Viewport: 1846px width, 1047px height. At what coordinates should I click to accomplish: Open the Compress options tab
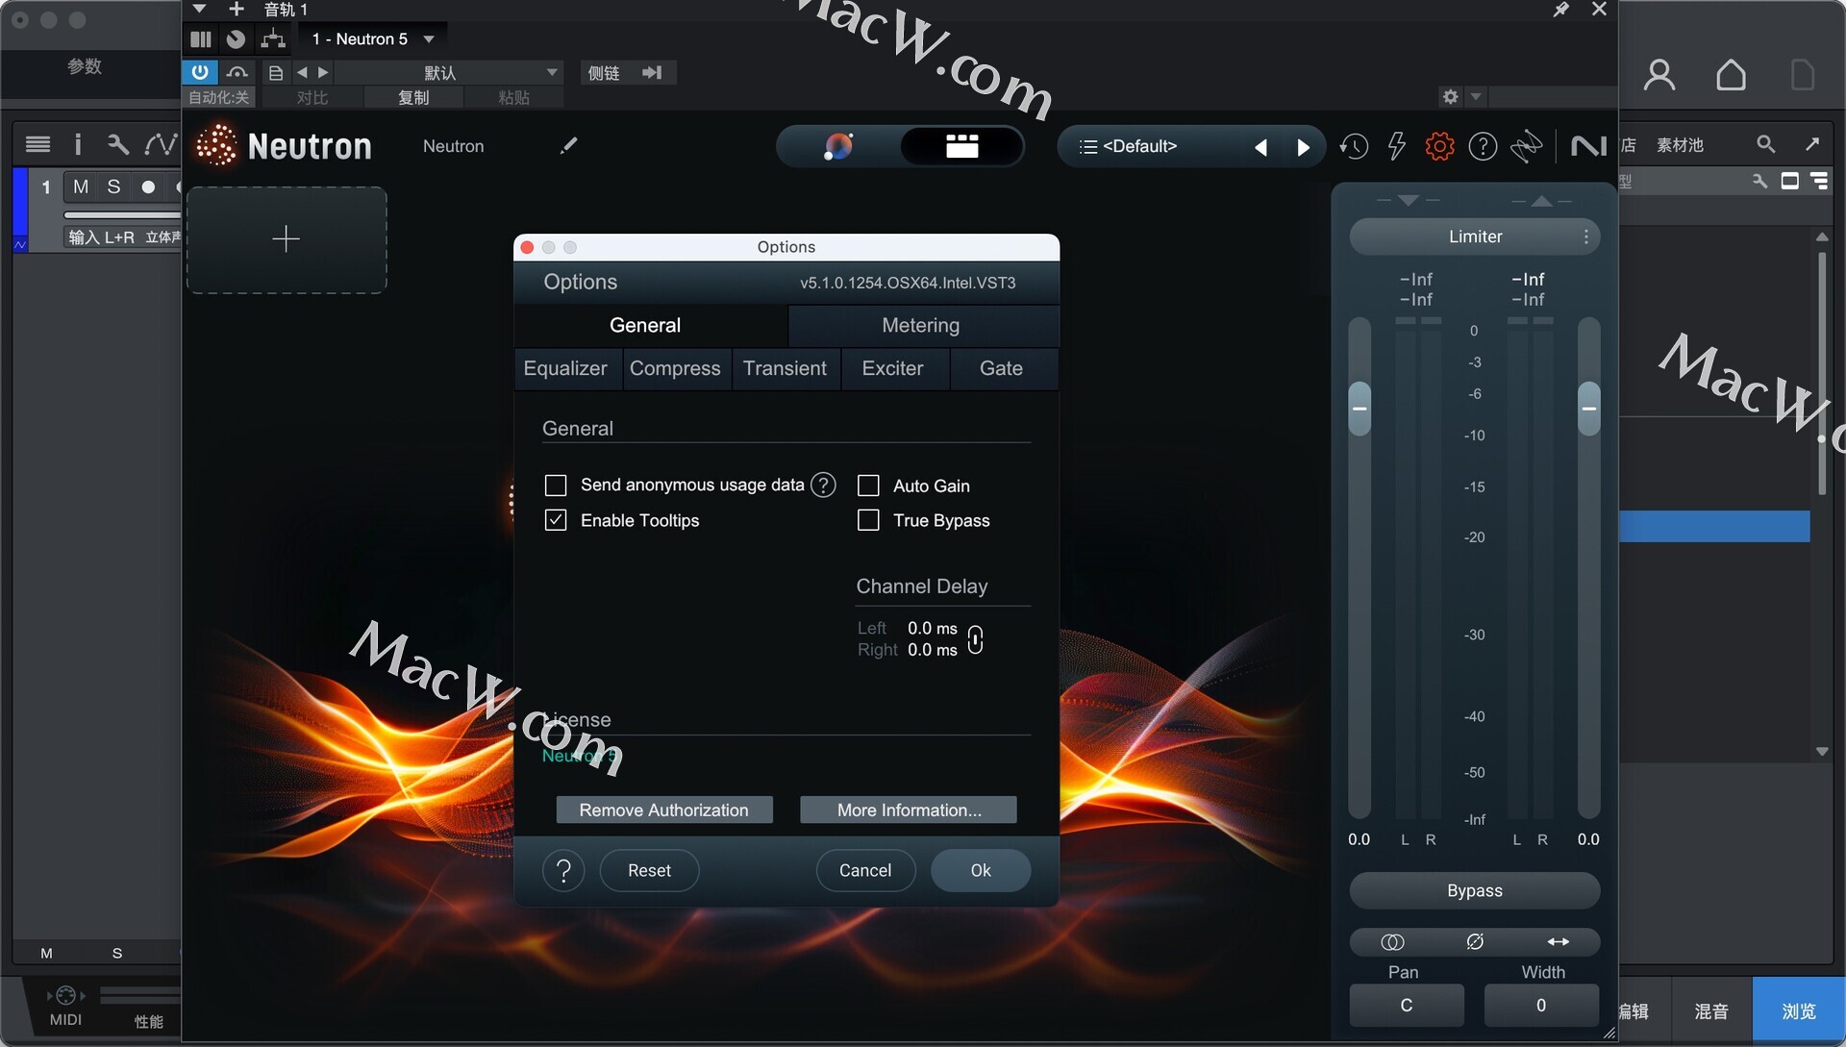pos(678,369)
